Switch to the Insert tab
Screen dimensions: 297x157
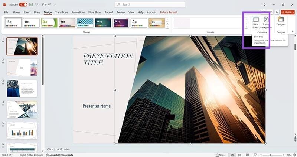[x=27, y=12]
